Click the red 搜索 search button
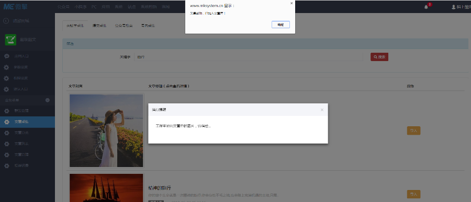This screenshot has width=471, height=202. tap(379, 57)
